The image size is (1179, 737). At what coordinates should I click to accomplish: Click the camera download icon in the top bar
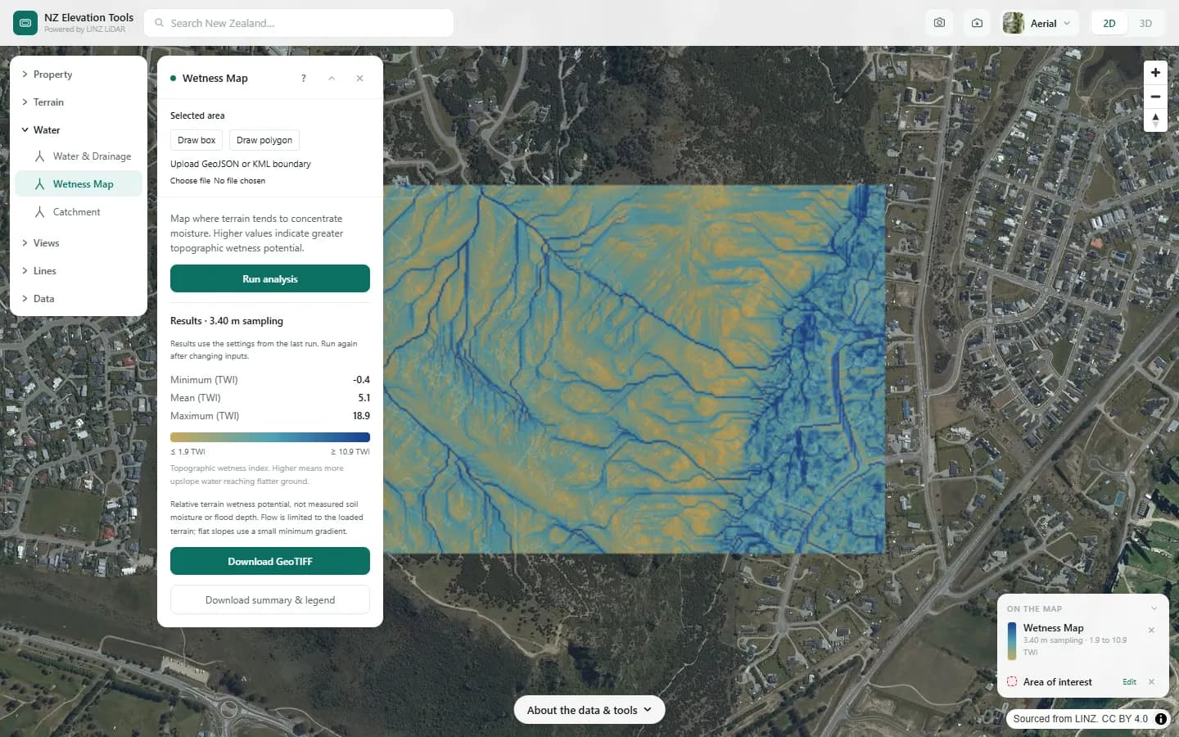pyautogui.click(x=977, y=23)
